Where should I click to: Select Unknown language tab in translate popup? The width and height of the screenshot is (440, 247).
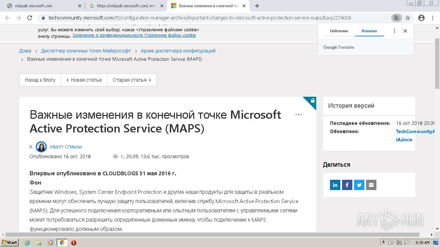[x=339, y=31]
